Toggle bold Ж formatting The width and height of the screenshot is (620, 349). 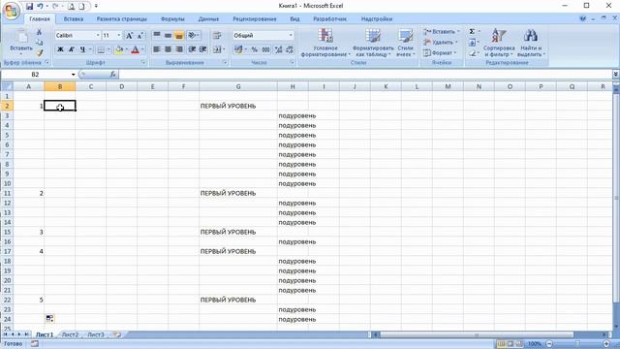tap(60, 49)
